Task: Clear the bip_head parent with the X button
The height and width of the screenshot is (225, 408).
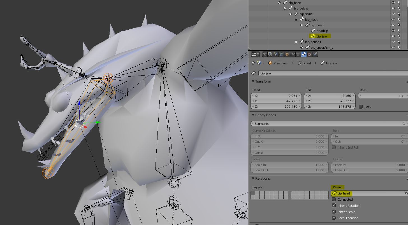Action: 406,193
